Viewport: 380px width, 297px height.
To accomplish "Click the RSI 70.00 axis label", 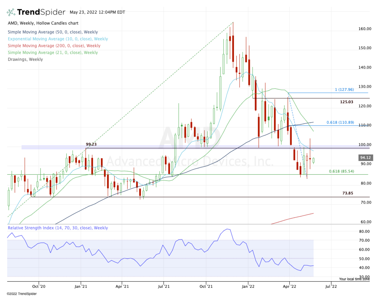I will [365, 240].
